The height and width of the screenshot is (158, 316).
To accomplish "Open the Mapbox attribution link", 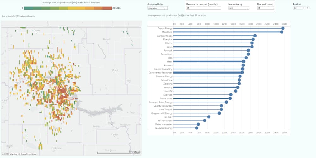I will [x=10, y=154].
